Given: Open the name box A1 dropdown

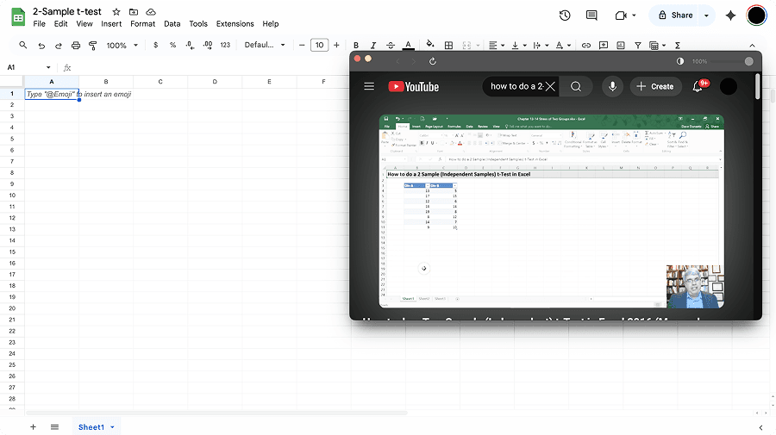Looking at the screenshot, I should coord(48,68).
